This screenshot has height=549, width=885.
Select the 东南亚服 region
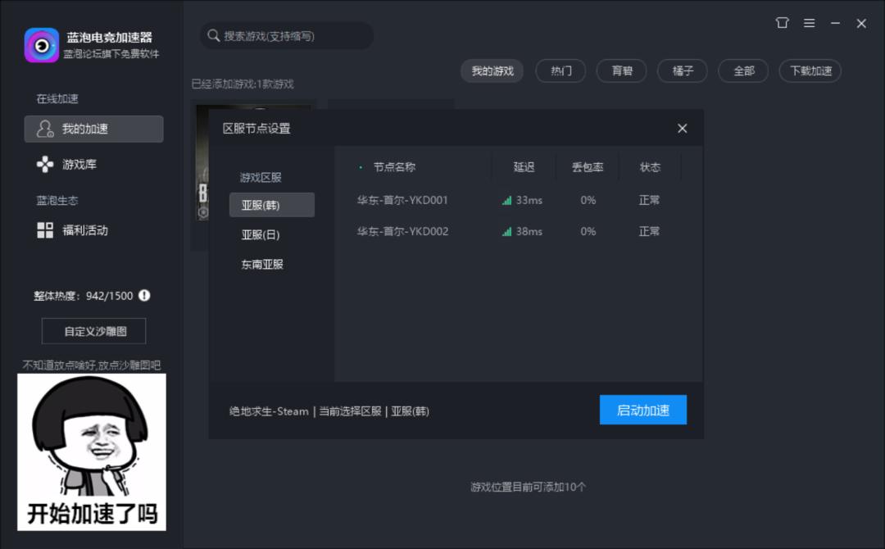coord(261,264)
